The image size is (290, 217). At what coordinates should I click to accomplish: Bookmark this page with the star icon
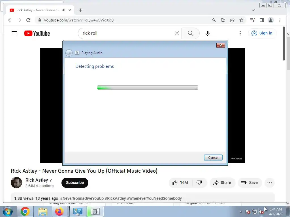point(241,20)
